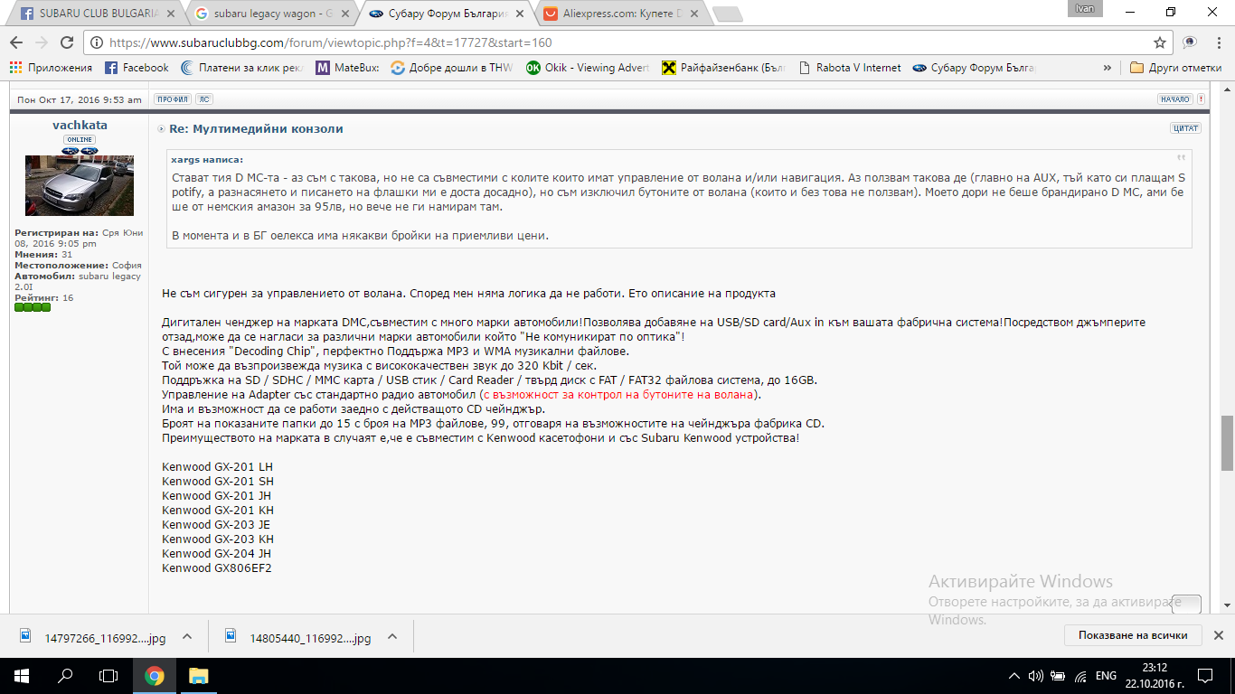Reload the page with refresh icon
Viewport: 1235px width, 694px height.
coord(66,42)
